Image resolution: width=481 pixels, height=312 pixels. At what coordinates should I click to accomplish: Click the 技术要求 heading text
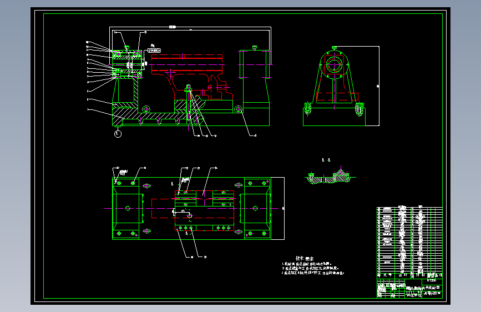tap(305, 259)
